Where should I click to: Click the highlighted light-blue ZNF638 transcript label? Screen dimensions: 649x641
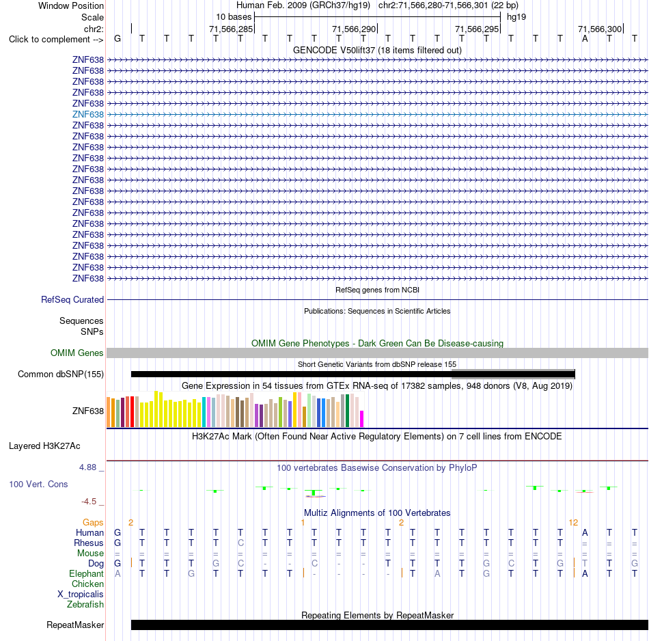pos(87,114)
